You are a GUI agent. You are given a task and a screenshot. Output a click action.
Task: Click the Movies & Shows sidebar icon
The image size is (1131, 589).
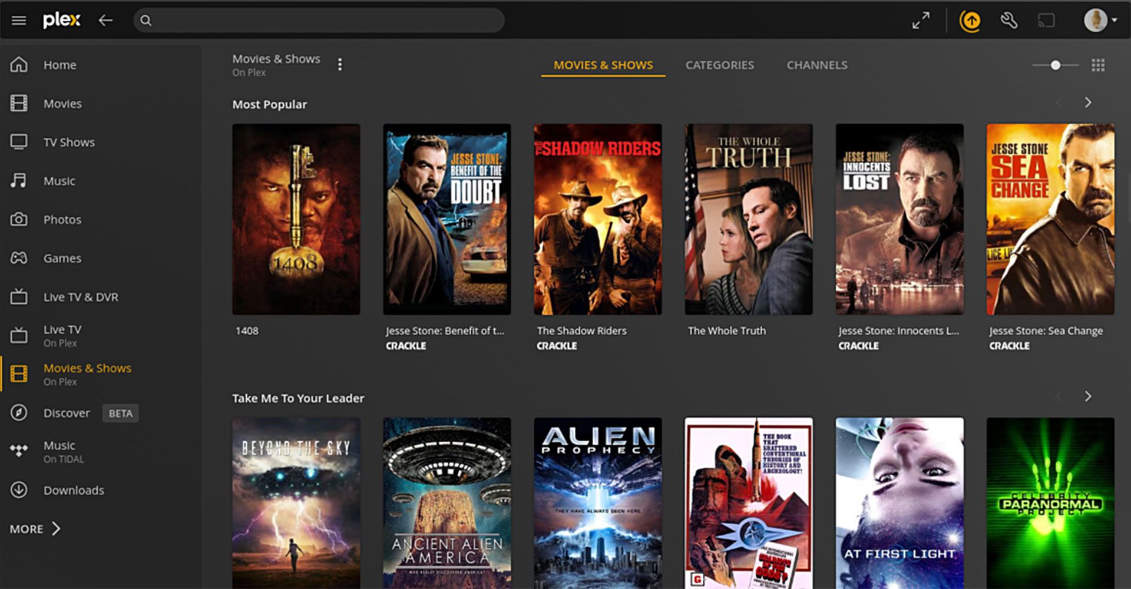tap(19, 374)
